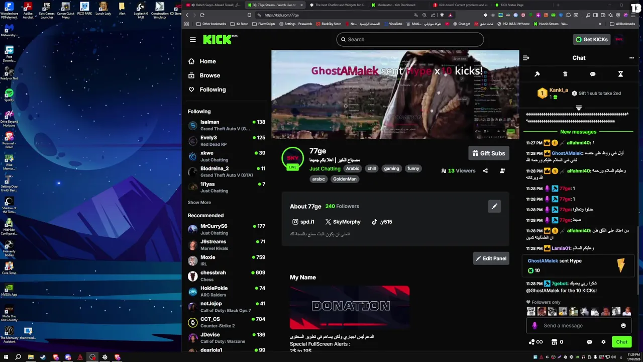Image resolution: width=643 pixels, height=362 pixels.
Task: Expand the collapsed pinned section in chat
Action: click(579, 108)
